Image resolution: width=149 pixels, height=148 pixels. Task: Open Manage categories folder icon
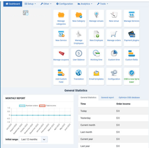61,15
